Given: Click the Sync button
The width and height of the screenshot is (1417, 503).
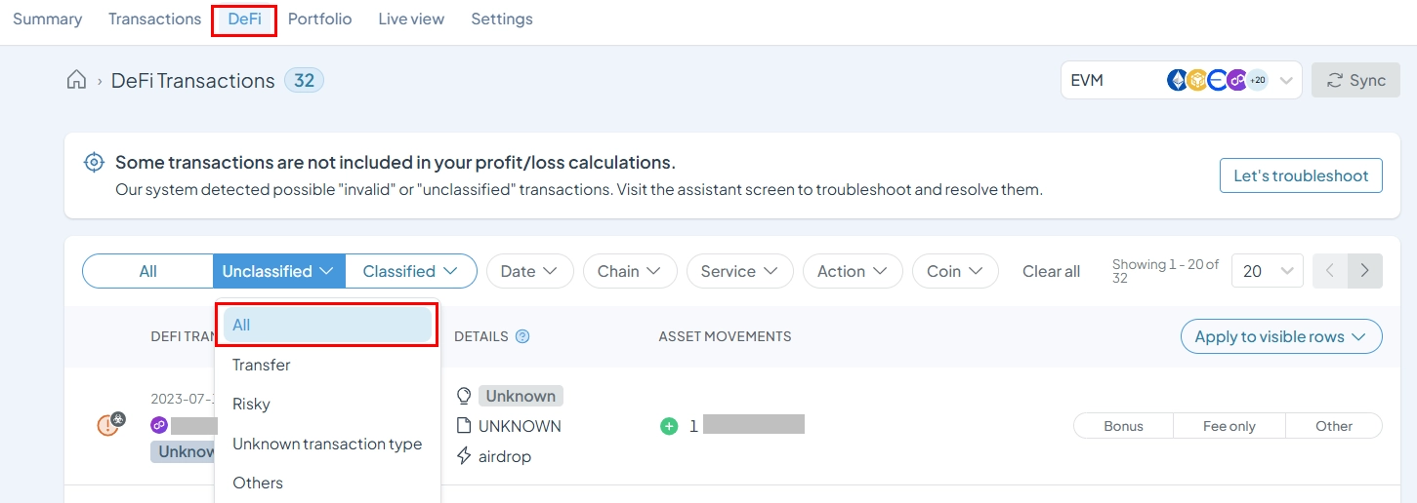Looking at the screenshot, I should (1355, 80).
